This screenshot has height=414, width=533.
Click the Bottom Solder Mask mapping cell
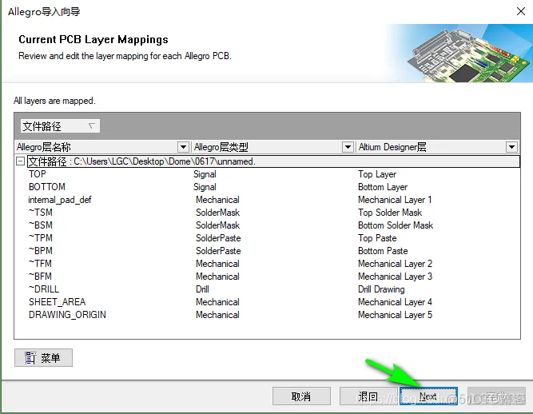pyautogui.click(x=396, y=225)
